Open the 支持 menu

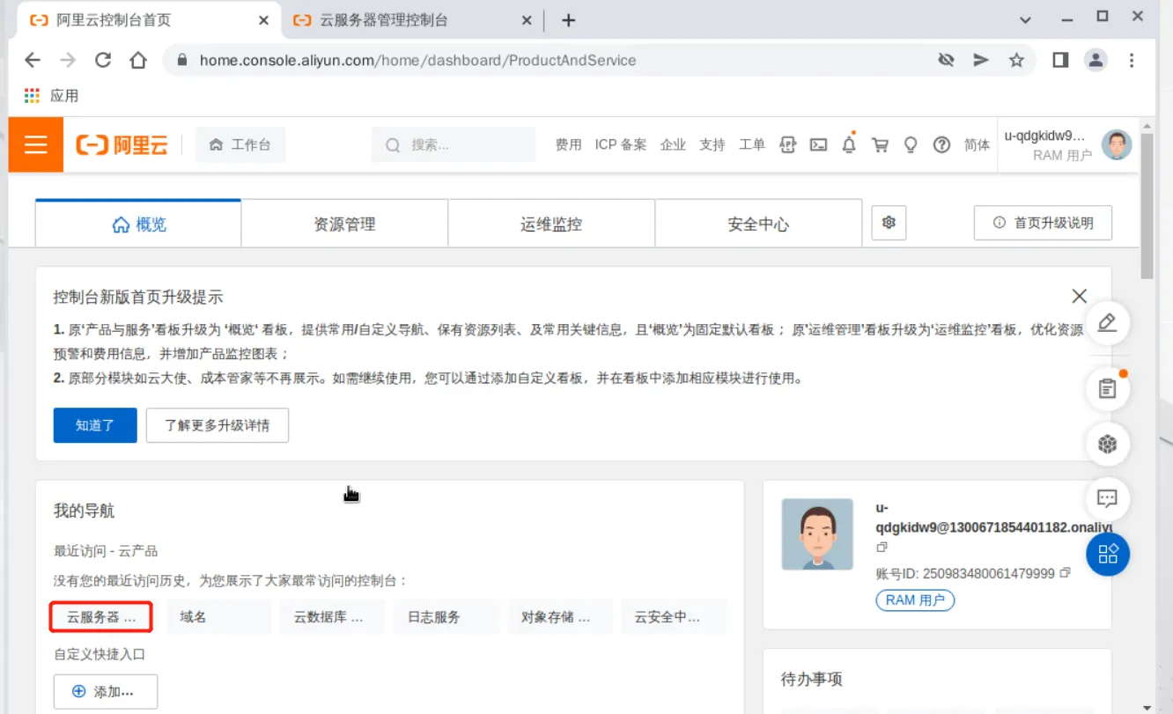pyautogui.click(x=712, y=145)
